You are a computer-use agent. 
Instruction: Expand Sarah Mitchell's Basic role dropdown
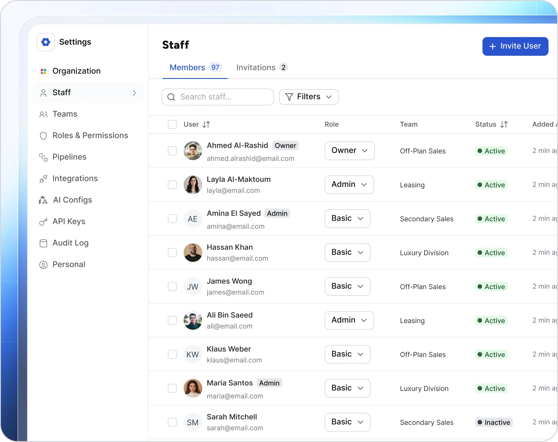347,422
